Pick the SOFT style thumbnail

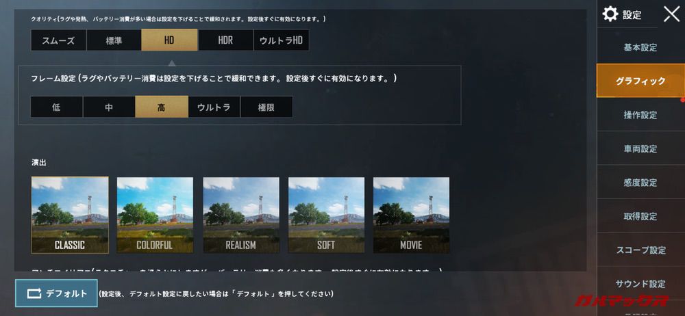tap(326, 215)
